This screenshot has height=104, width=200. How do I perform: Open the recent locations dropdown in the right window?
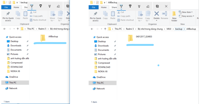[101, 29]
